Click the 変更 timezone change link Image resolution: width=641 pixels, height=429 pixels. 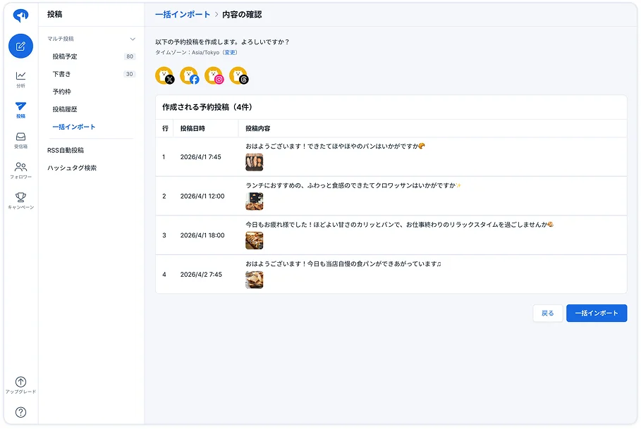click(x=229, y=54)
